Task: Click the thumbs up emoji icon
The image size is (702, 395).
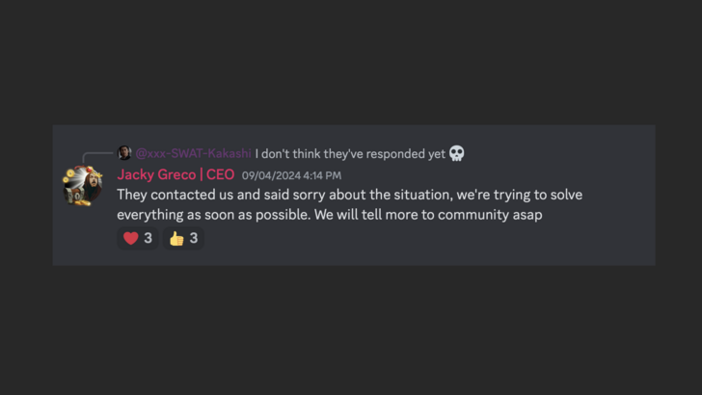Action: pyautogui.click(x=176, y=238)
